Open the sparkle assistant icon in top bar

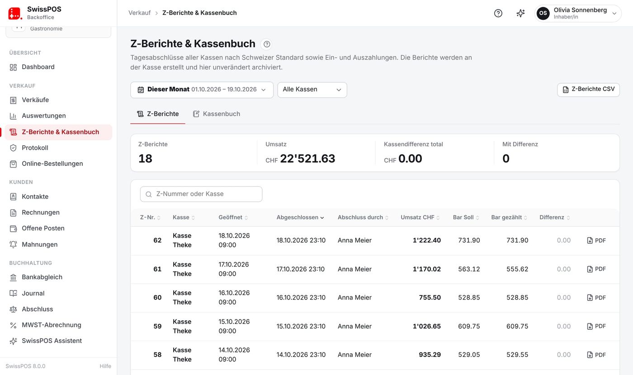click(520, 13)
